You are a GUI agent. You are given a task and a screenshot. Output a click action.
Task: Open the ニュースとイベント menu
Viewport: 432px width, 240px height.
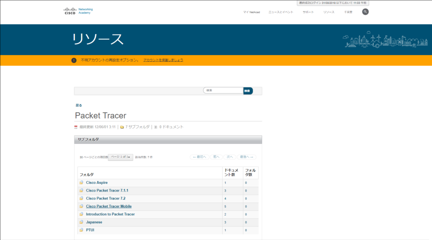click(x=281, y=12)
